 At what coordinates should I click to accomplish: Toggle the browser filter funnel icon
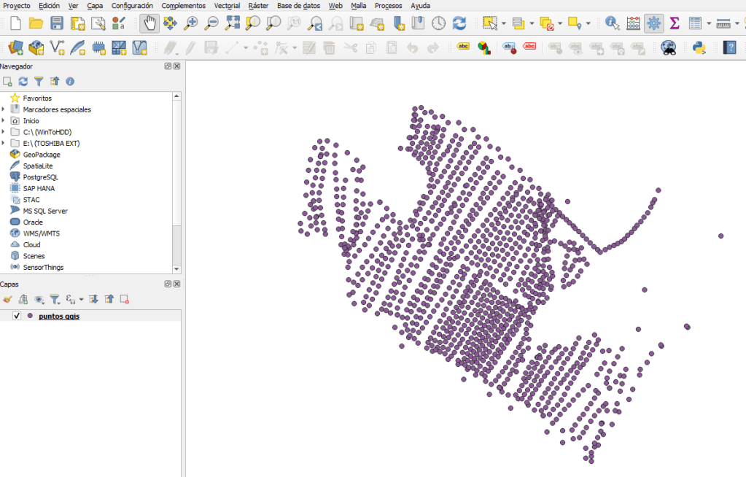click(39, 82)
